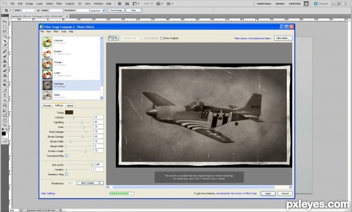Click the Front Image button
This screenshot has width=352, height=212.
tap(116, 11)
